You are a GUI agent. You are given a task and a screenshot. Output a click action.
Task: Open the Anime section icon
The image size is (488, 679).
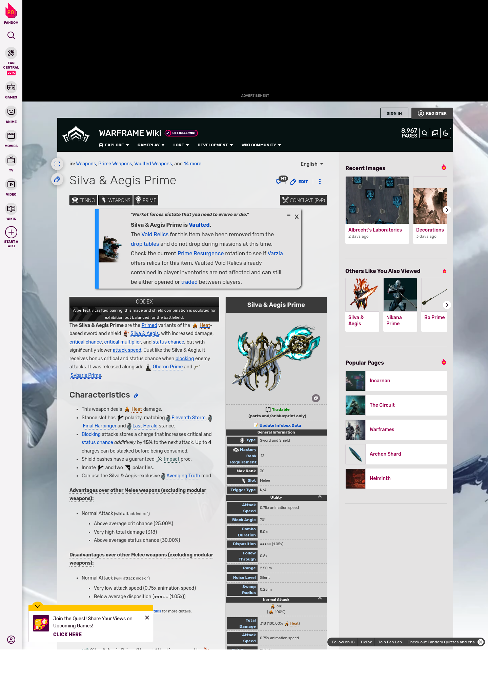pyautogui.click(x=11, y=112)
